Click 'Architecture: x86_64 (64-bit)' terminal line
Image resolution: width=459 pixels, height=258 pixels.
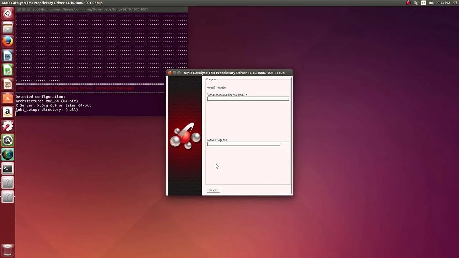coord(47,101)
